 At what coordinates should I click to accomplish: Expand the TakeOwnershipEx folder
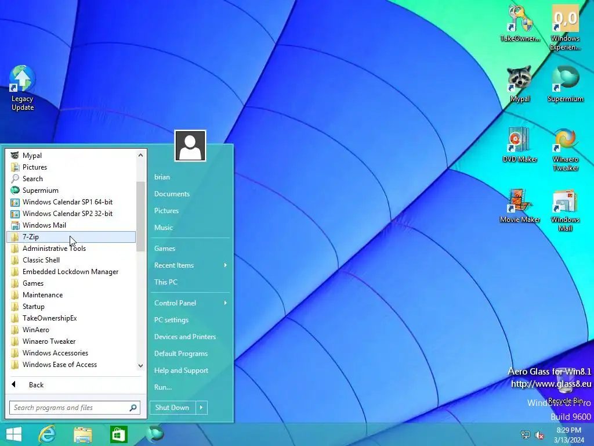tap(71, 318)
